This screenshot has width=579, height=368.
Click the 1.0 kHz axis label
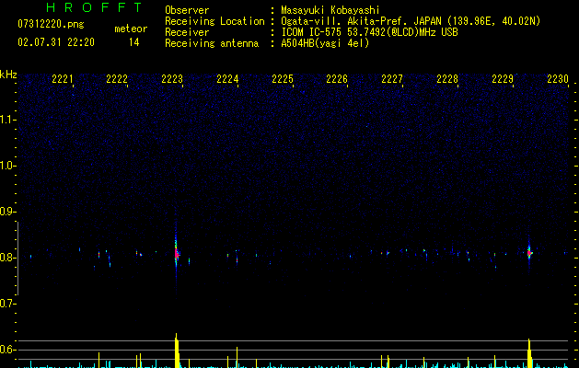7,166
